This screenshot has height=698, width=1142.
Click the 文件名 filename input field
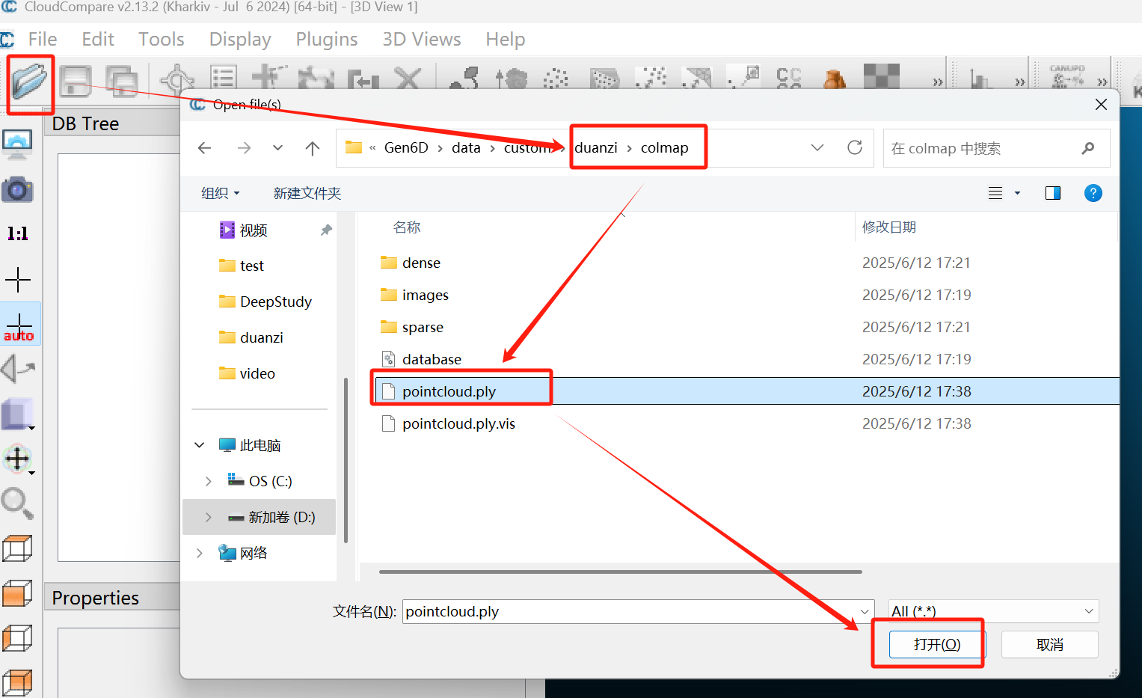(638, 611)
